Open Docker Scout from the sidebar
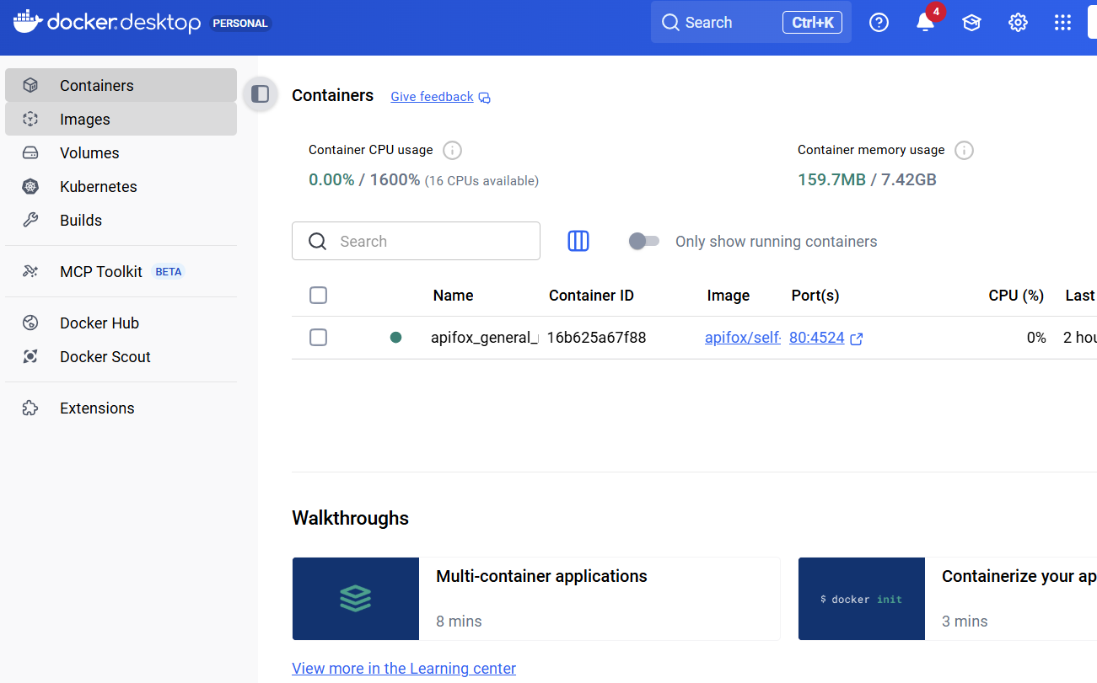The height and width of the screenshot is (683, 1097). tap(121, 356)
